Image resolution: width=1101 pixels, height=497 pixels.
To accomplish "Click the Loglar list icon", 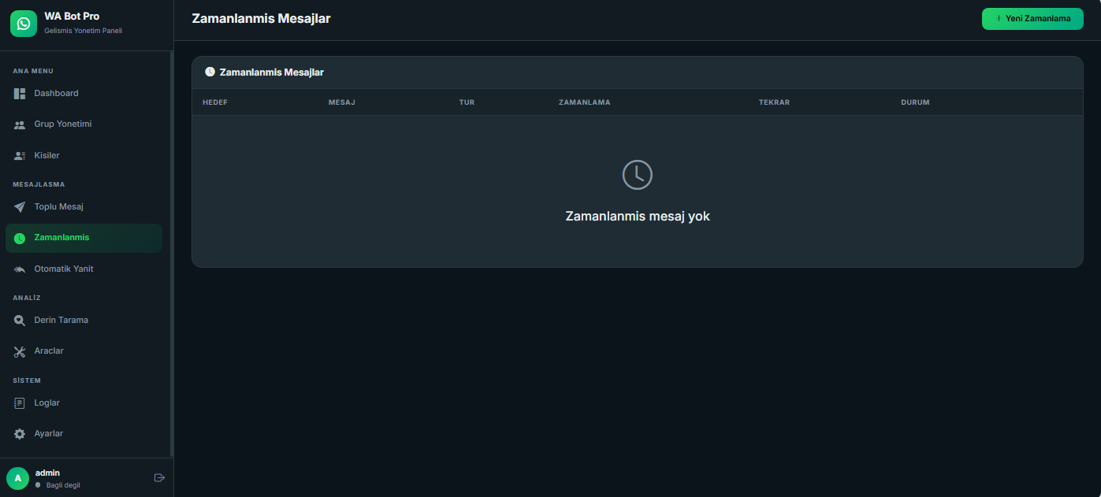I will click(x=20, y=403).
